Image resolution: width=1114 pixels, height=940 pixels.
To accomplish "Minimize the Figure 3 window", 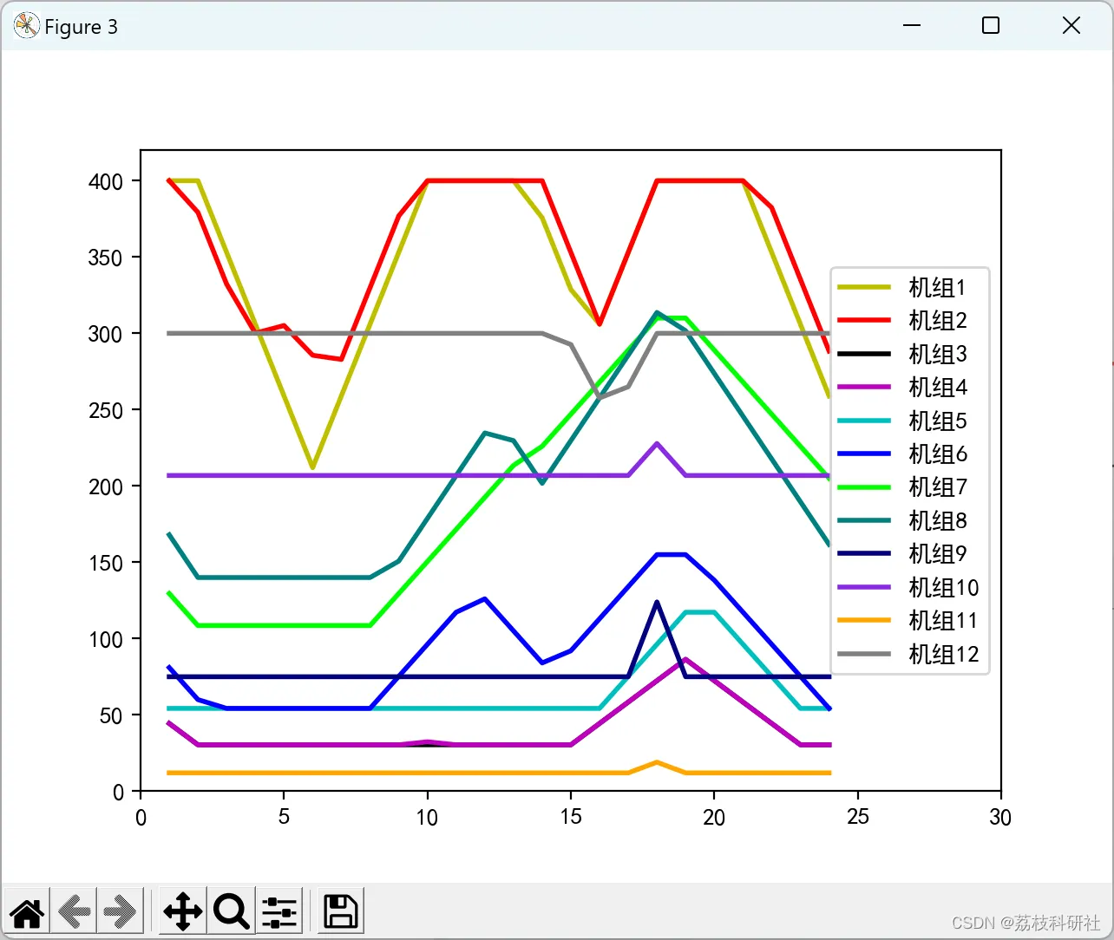I will point(911,26).
